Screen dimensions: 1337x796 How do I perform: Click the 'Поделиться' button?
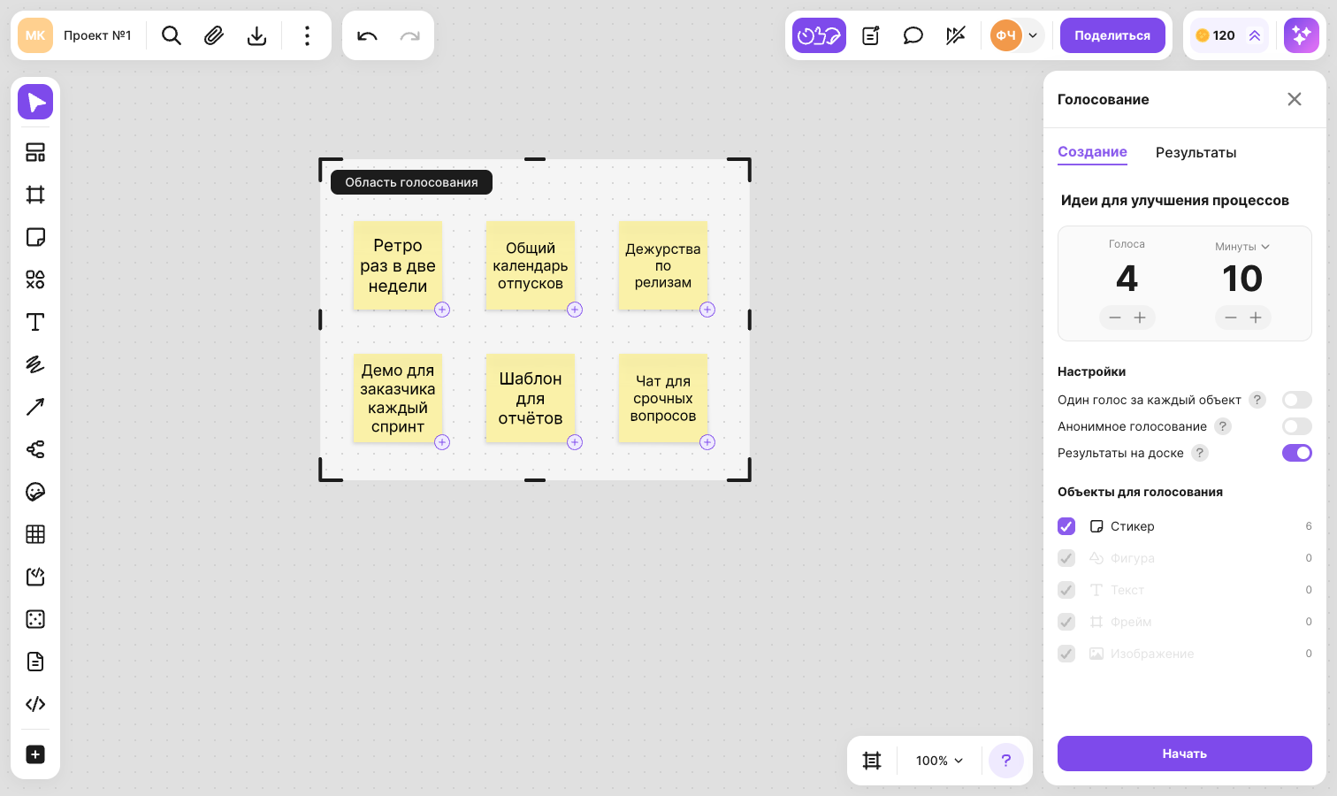1112,35
